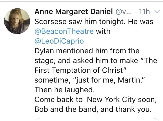The height and width of the screenshot is (121, 163).
Task: Tap the 'He was' text
Action: click(141, 22)
